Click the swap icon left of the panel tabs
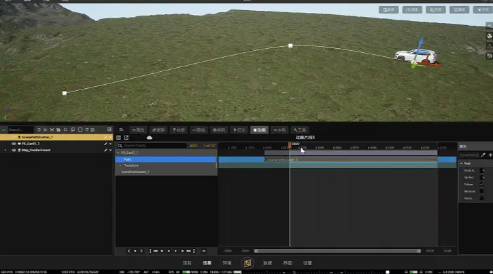 tap(121, 130)
